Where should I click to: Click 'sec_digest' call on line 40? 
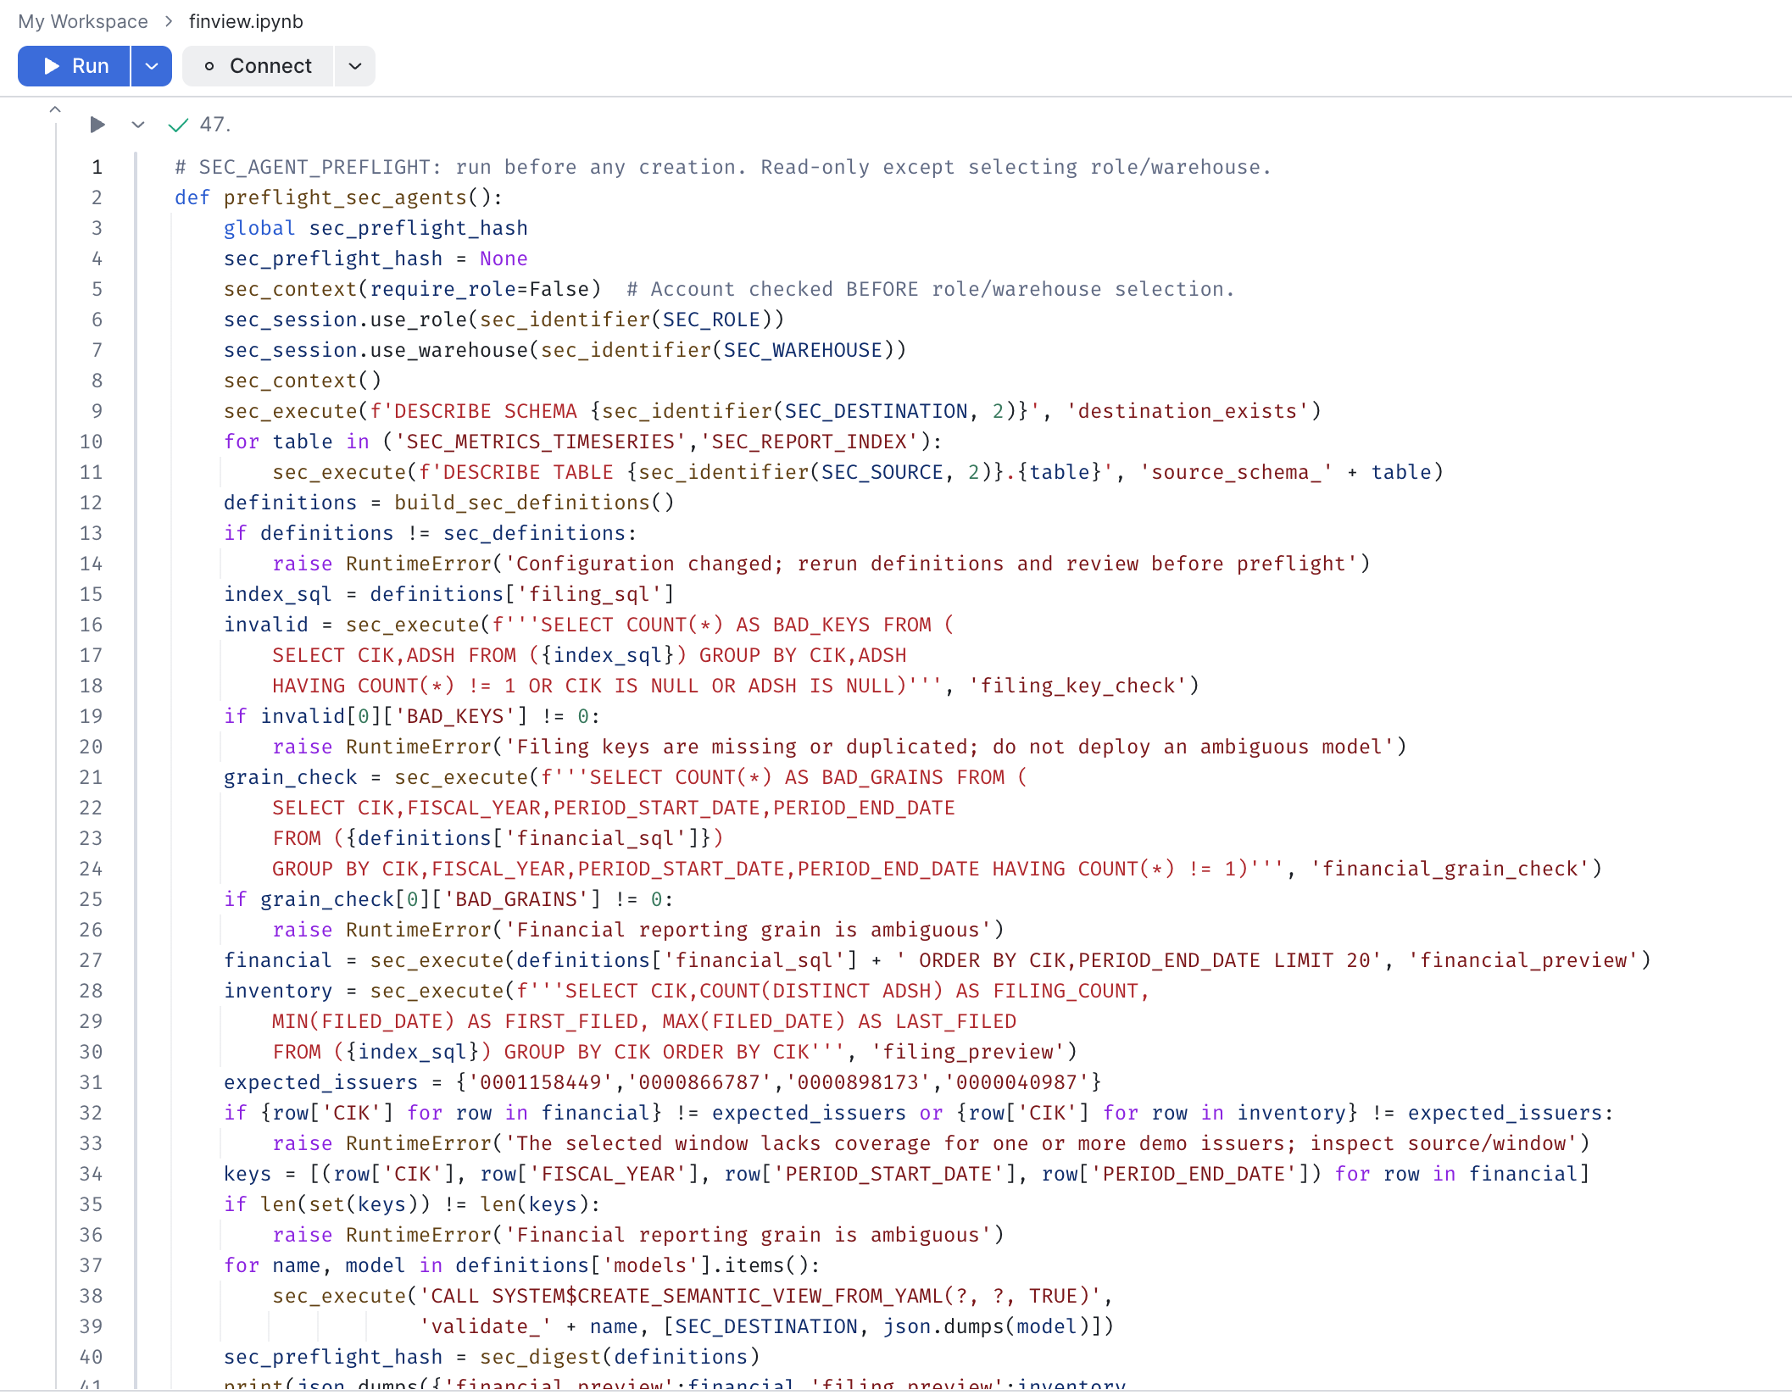[x=541, y=1357]
